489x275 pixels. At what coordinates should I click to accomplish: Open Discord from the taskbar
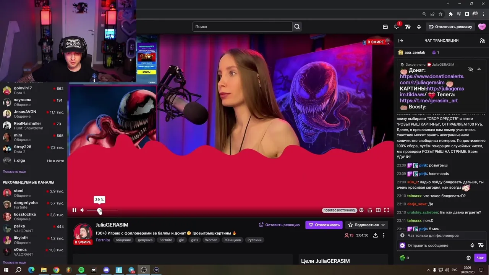106,270
